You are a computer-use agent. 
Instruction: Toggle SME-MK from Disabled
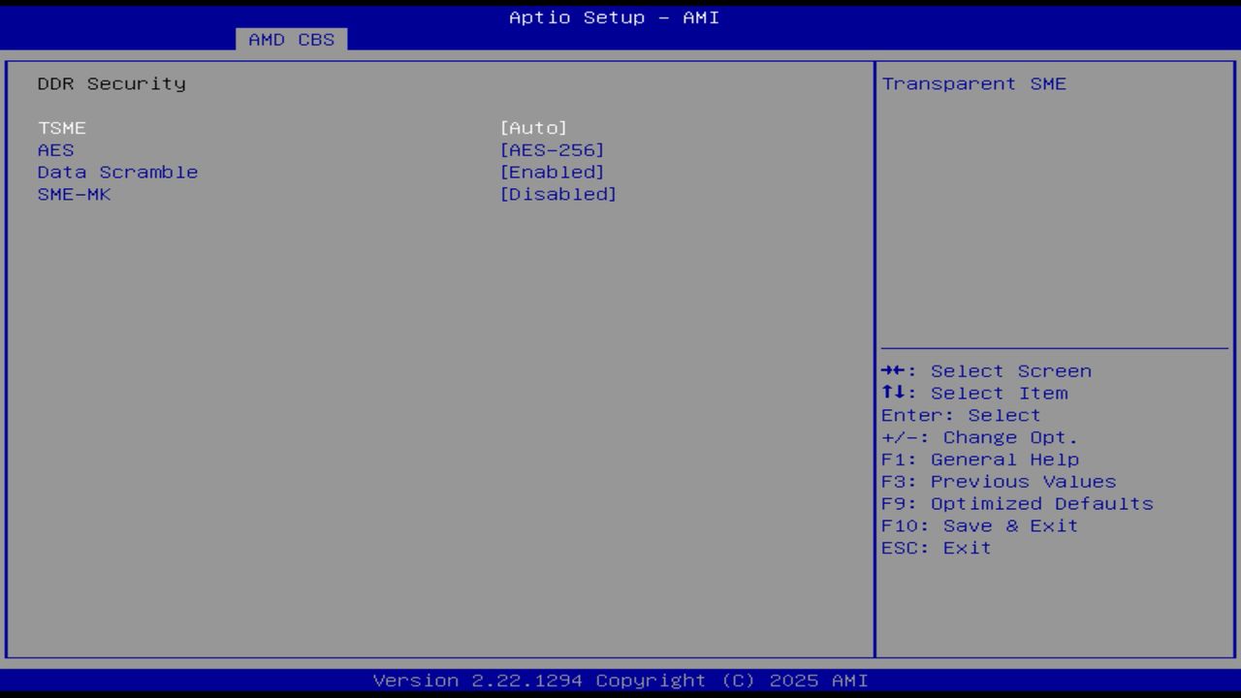pyautogui.click(x=559, y=194)
